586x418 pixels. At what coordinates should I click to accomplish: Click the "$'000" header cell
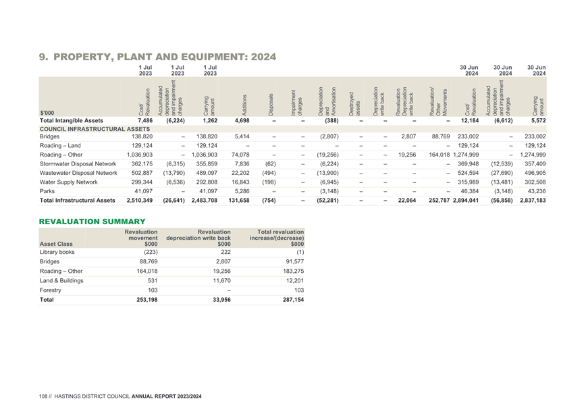(x=47, y=113)
